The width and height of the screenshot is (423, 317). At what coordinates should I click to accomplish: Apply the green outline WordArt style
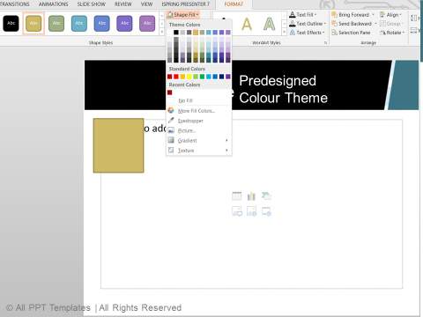(269, 24)
